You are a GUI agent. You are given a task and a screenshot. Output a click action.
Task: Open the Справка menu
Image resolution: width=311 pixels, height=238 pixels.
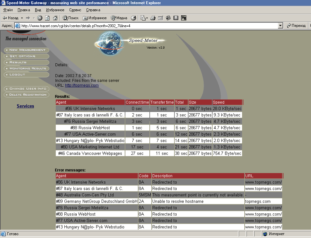point(93,10)
